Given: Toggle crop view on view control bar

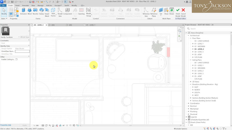Looking at the screenshot, I should pyautogui.click(x=57, y=126).
